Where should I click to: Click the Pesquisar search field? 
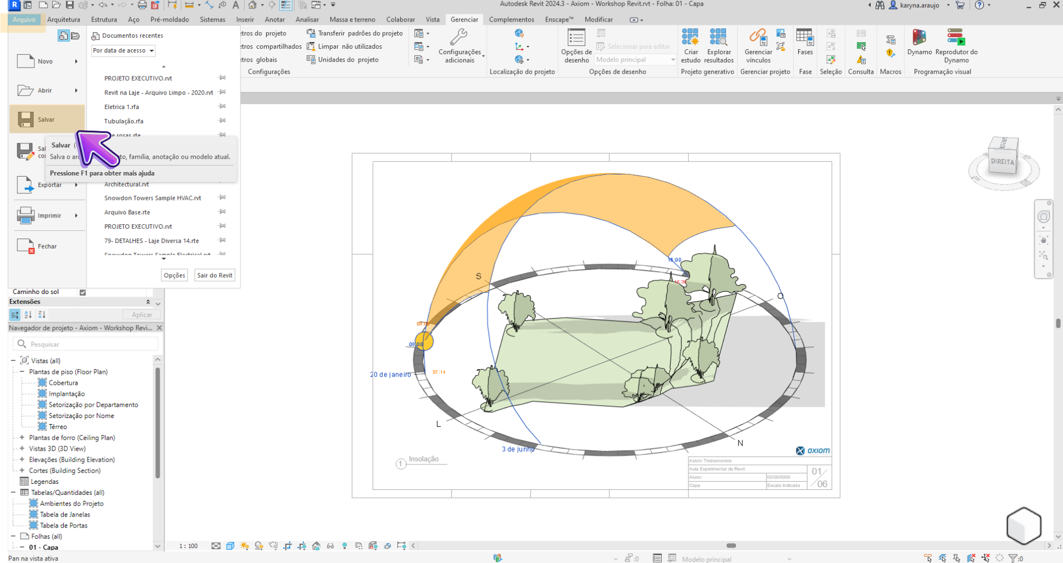point(85,344)
